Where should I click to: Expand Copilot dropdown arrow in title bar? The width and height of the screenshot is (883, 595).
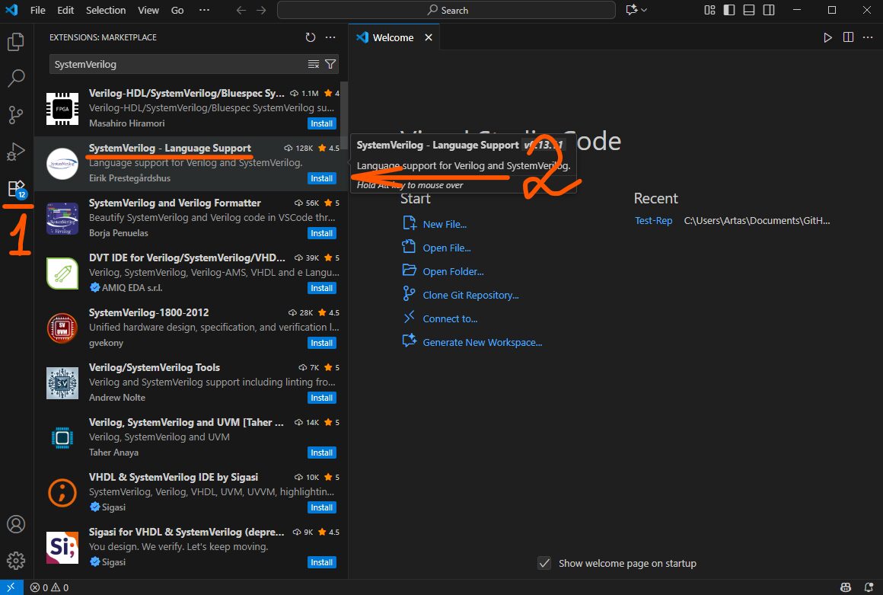point(644,10)
